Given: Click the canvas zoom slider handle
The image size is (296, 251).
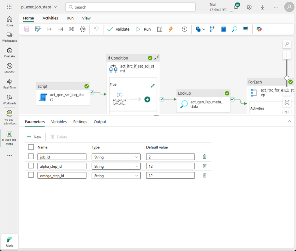Looking at the screenshot, I should tap(287, 78).
